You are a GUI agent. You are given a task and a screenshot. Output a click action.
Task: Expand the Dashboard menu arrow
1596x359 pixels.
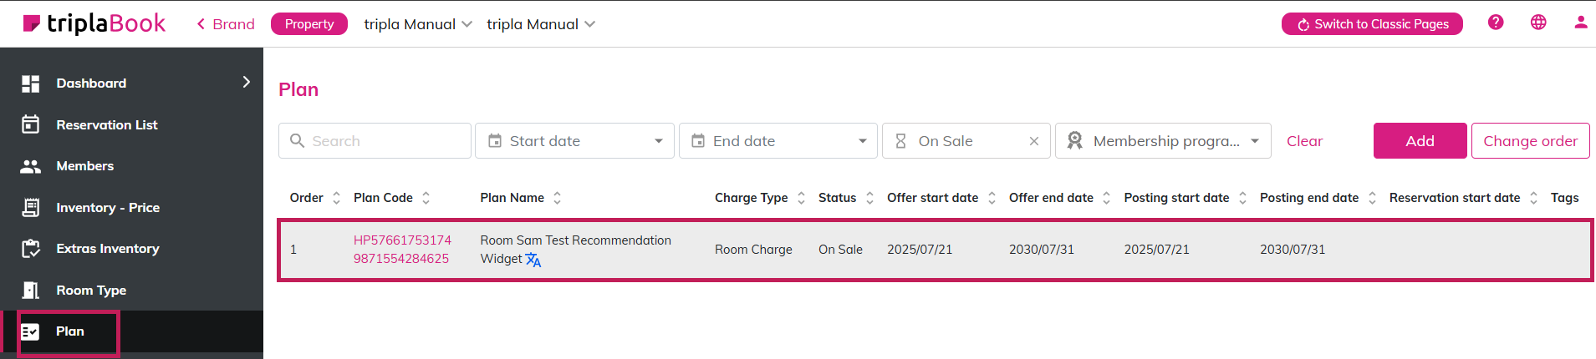click(246, 82)
